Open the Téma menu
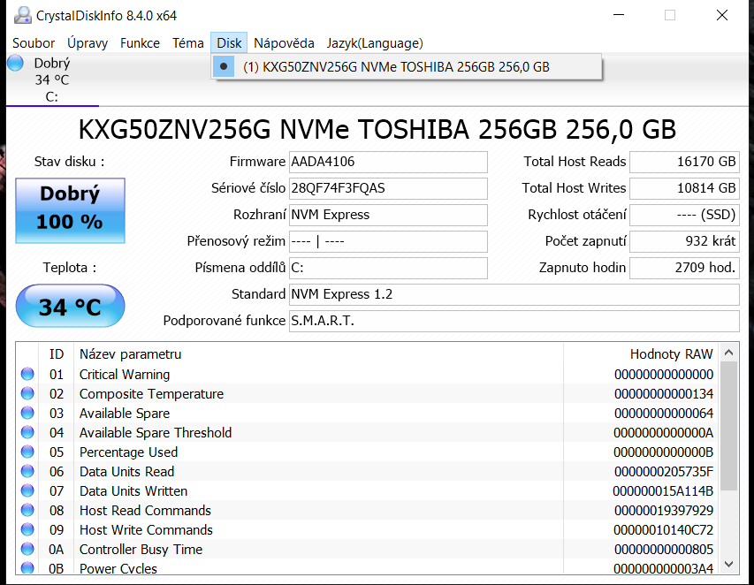This screenshot has height=585, width=754. click(x=188, y=43)
